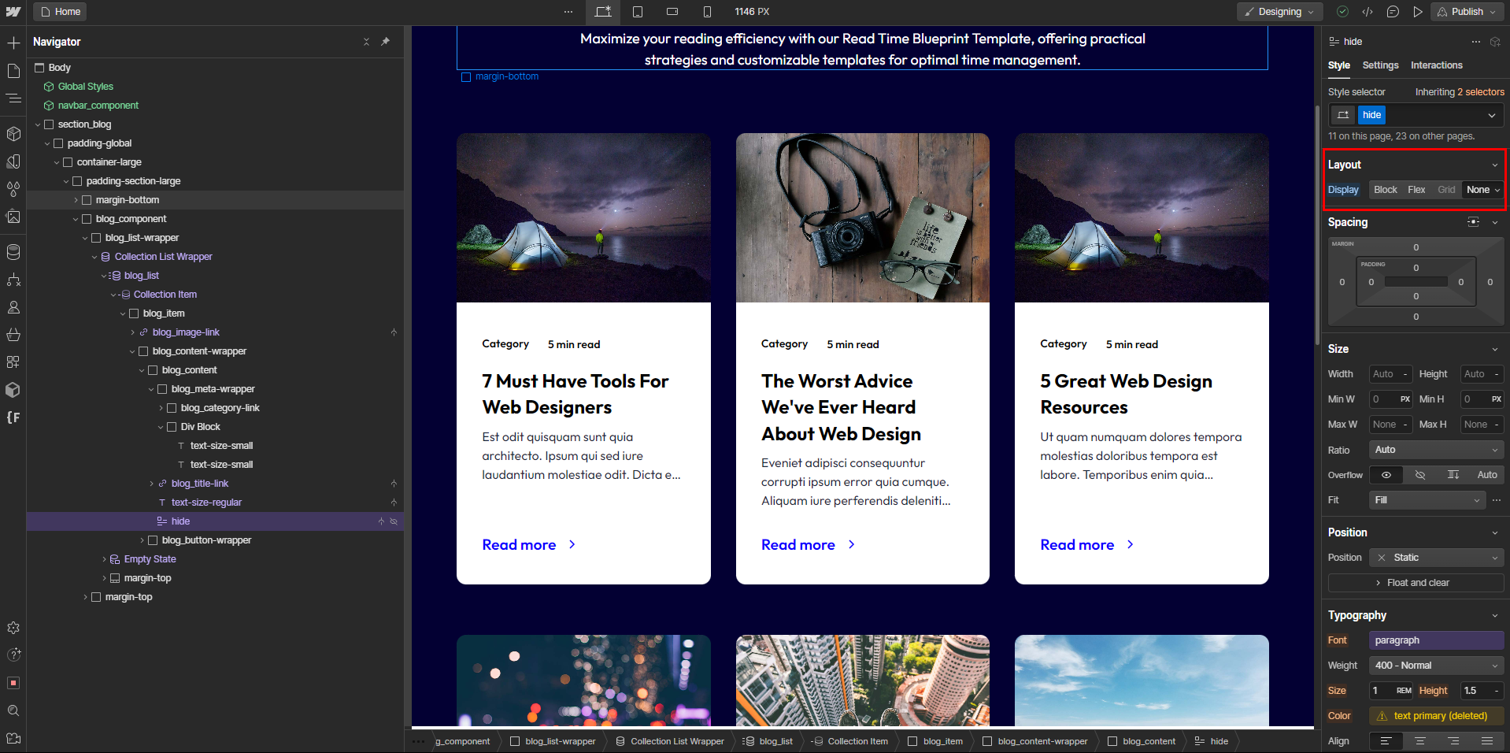This screenshot has width=1510, height=753.
Task: Switch to mobile portrait breakpoint
Action: [707, 12]
